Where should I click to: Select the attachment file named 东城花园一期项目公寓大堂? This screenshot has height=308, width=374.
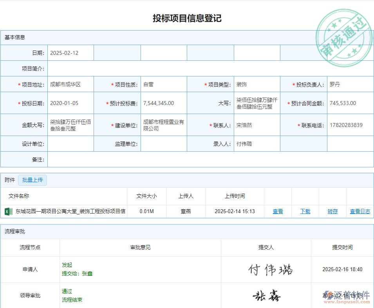[x=69, y=211]
